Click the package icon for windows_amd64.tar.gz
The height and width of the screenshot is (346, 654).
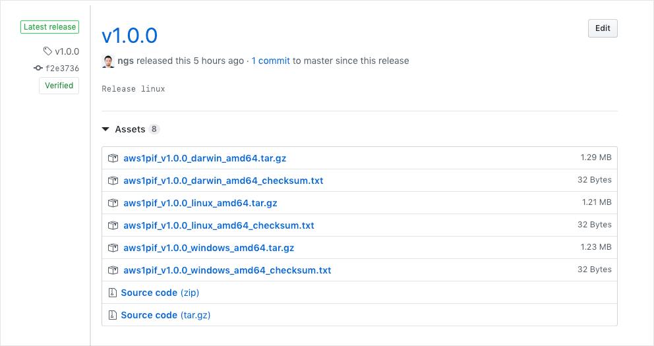[113, 248]
